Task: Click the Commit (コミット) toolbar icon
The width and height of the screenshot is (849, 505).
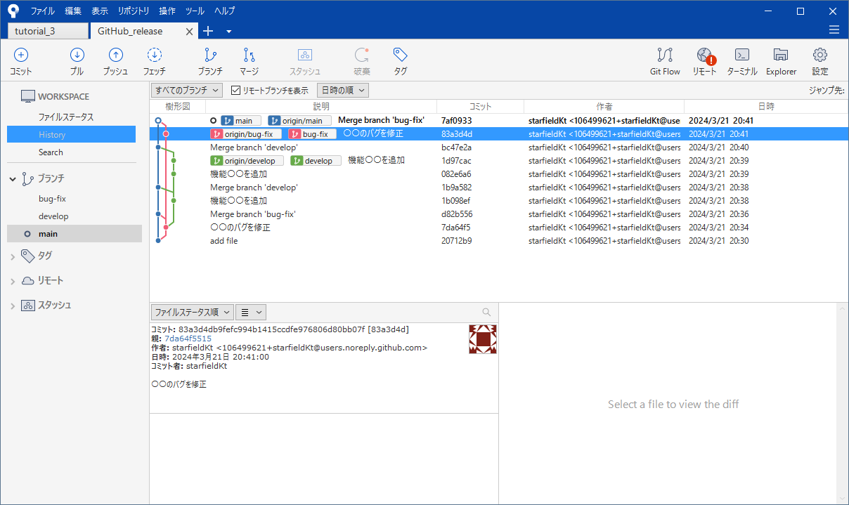Action: pos(21,55)
